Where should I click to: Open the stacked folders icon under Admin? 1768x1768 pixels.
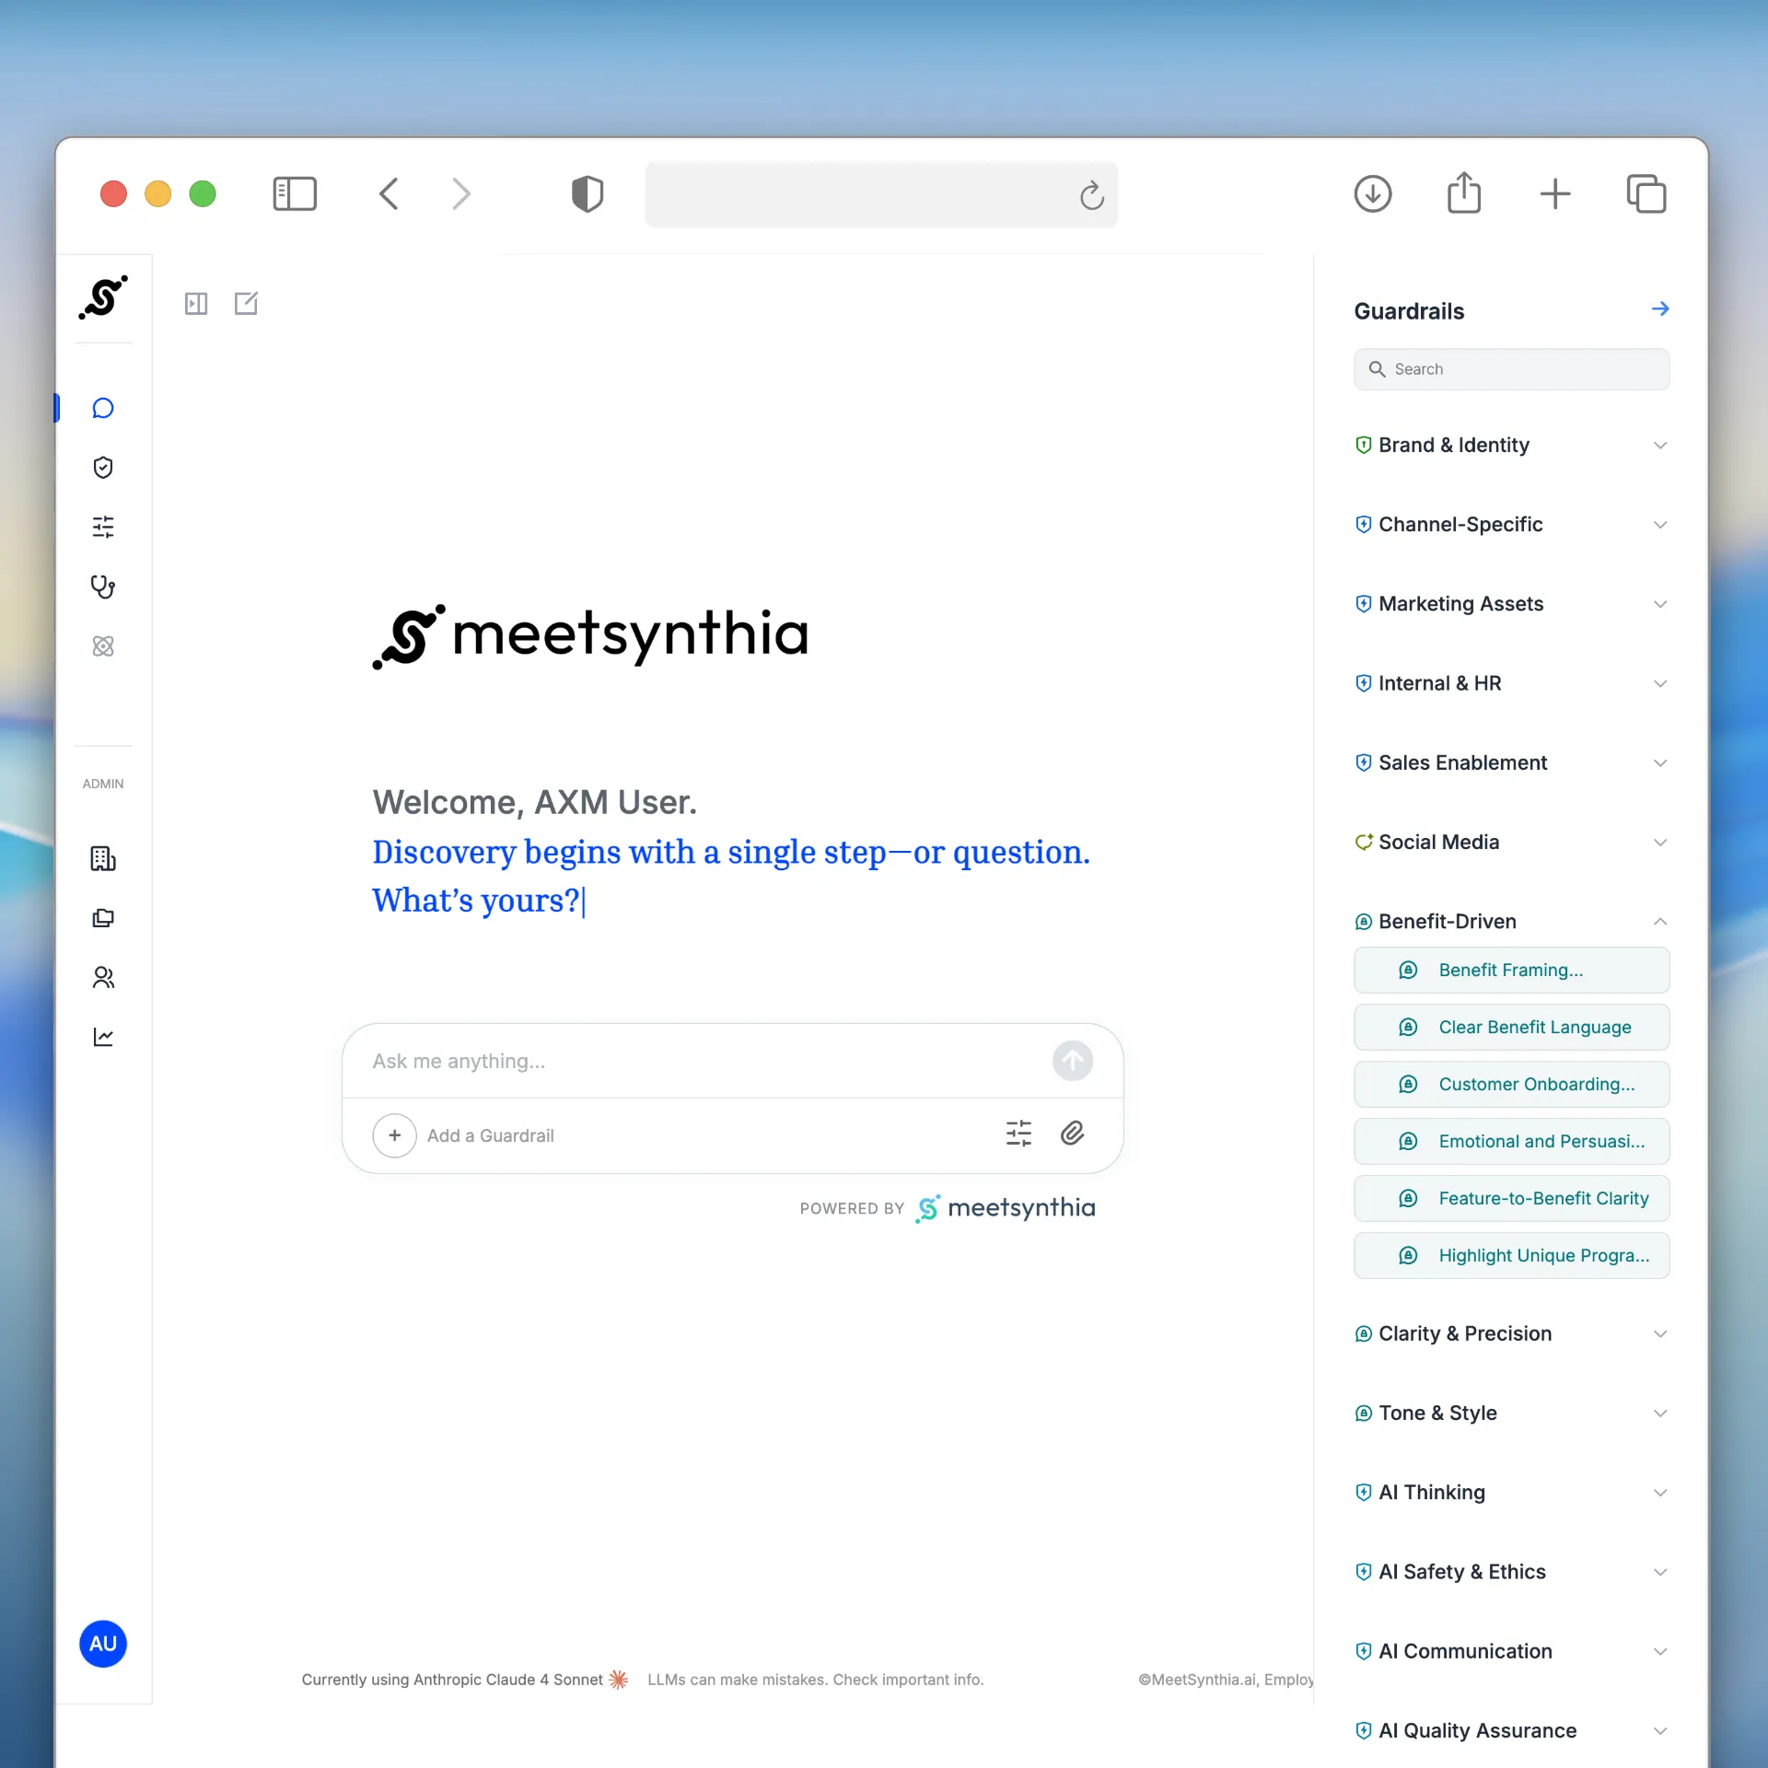[103, 918]
